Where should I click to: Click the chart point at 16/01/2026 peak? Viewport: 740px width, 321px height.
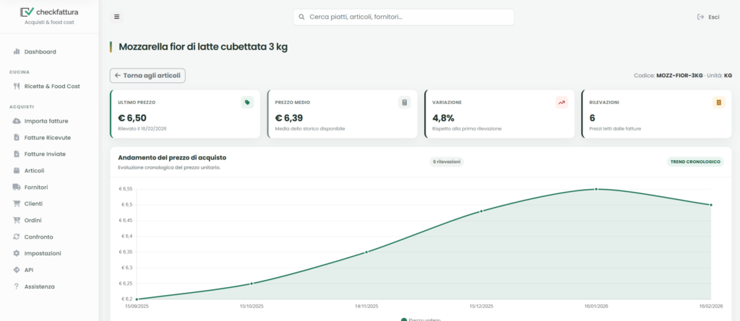[x=596, y=189]
